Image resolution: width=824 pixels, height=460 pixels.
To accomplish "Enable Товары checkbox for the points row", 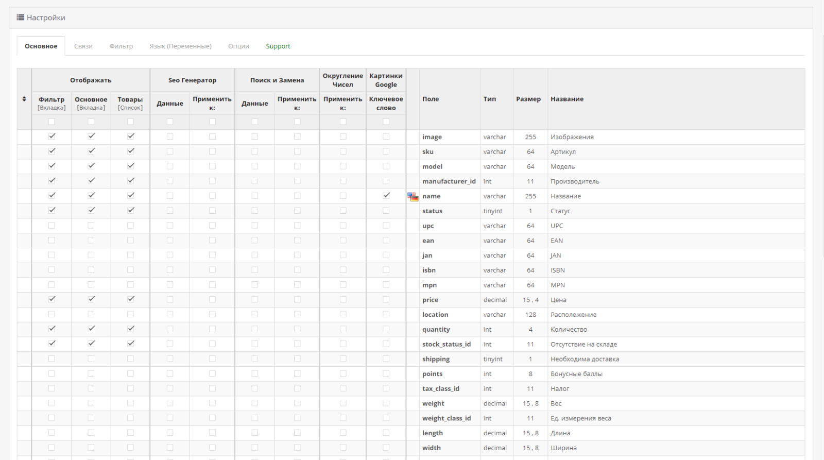I will (130, 373).
